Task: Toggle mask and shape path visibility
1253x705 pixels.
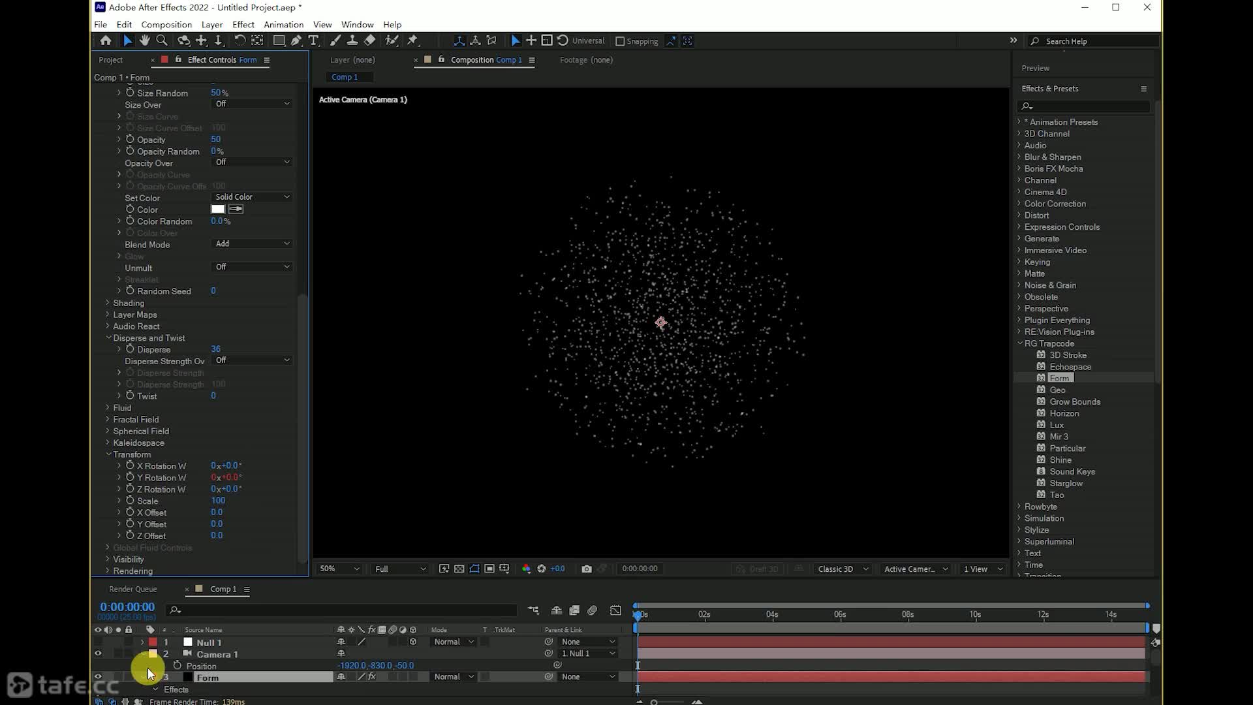Action: click(474, 569)
